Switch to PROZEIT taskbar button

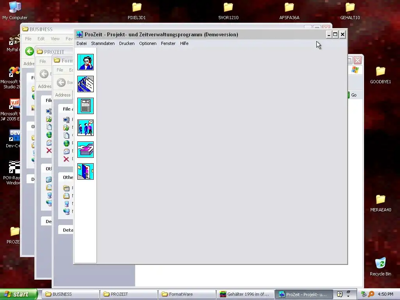click(129, 294)
